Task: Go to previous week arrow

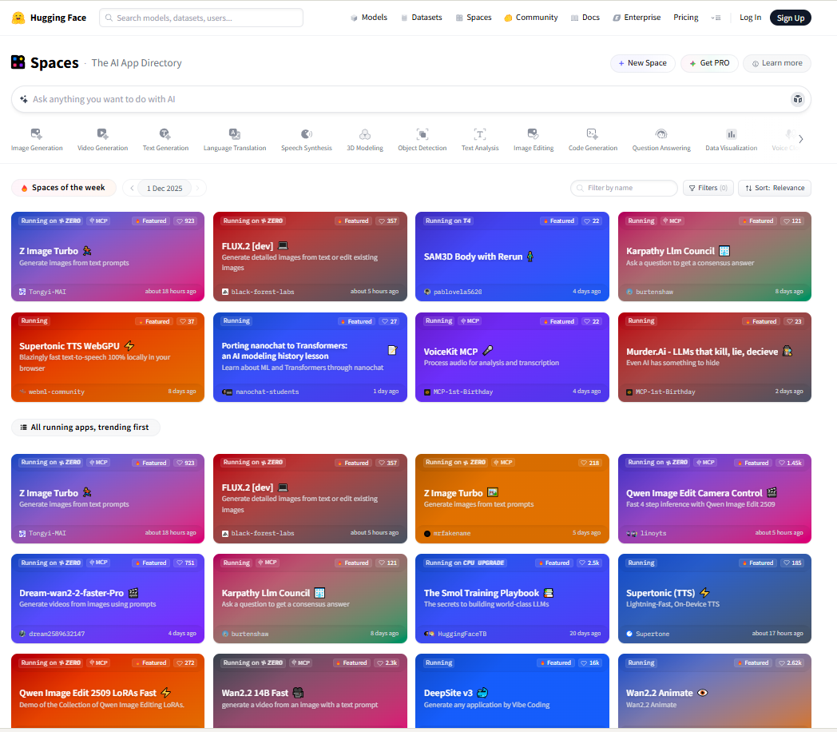Action: coord(132,188)
